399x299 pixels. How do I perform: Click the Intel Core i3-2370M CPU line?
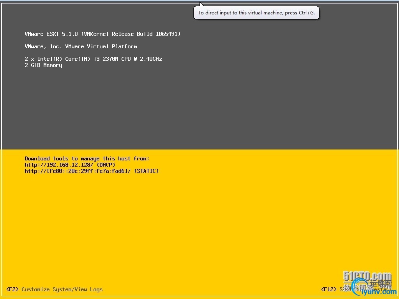tap(93, 59)
